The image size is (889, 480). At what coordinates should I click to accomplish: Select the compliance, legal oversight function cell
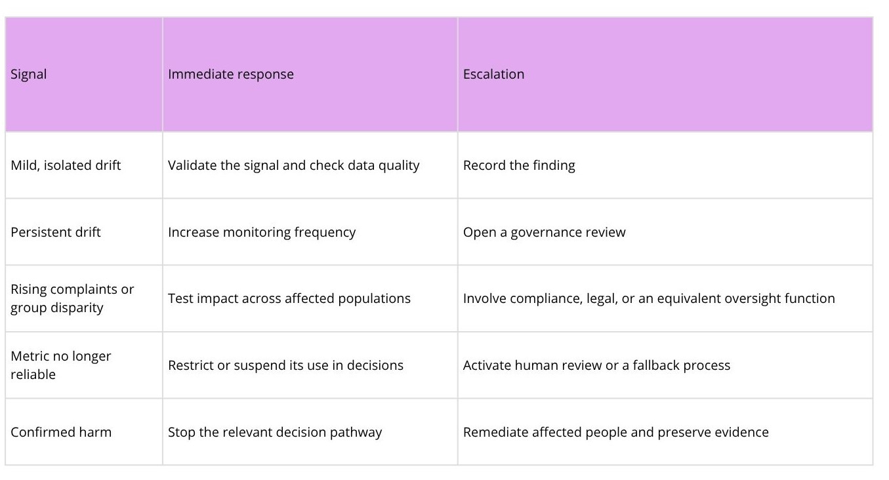tap(665, 298)
